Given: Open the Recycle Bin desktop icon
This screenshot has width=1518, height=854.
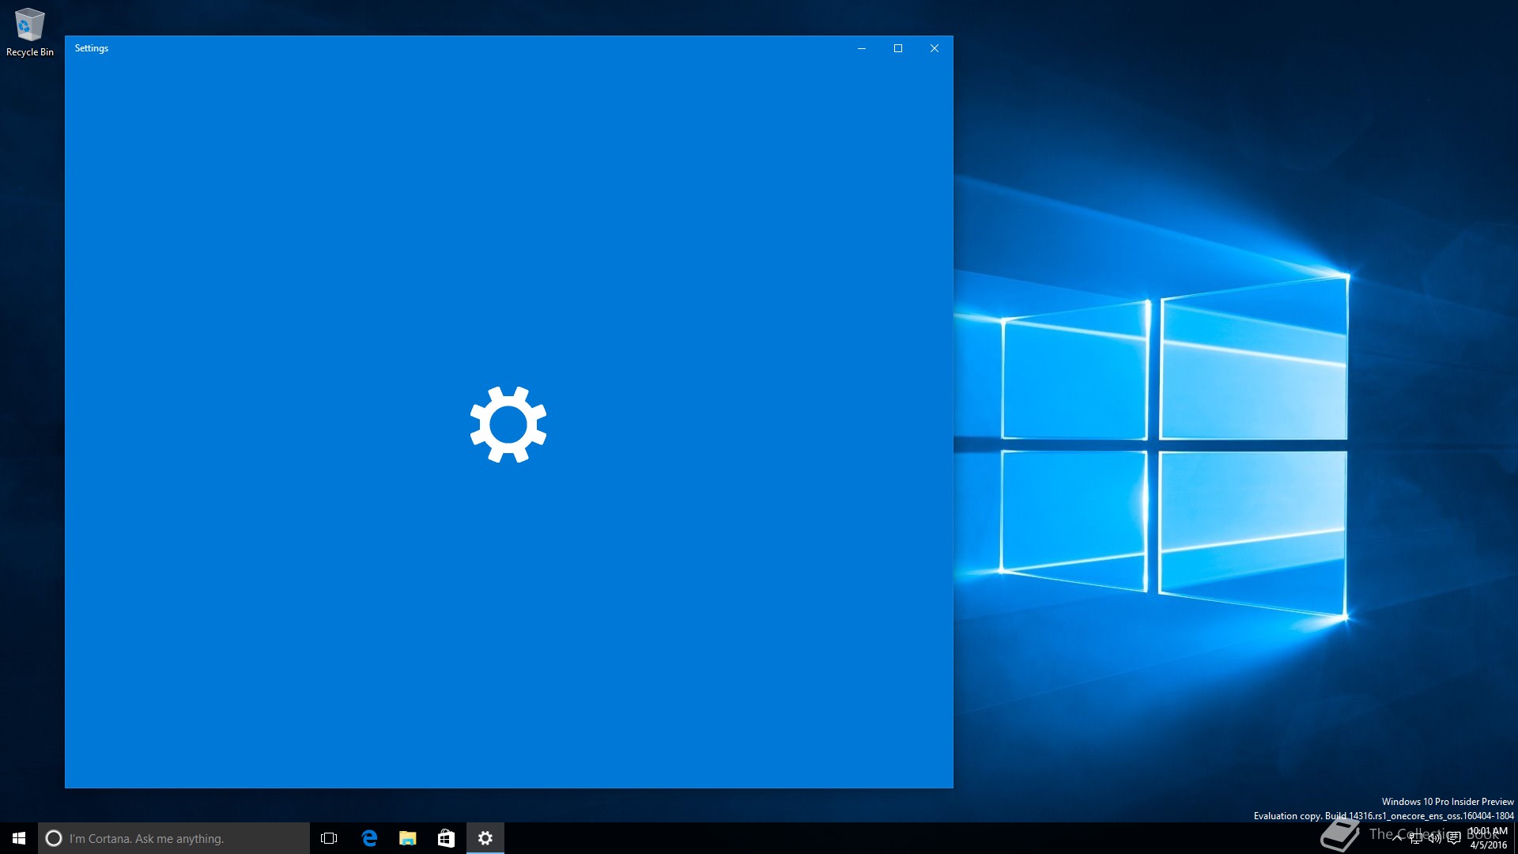Looking at the screenshot, I should (x=29, y=32).
